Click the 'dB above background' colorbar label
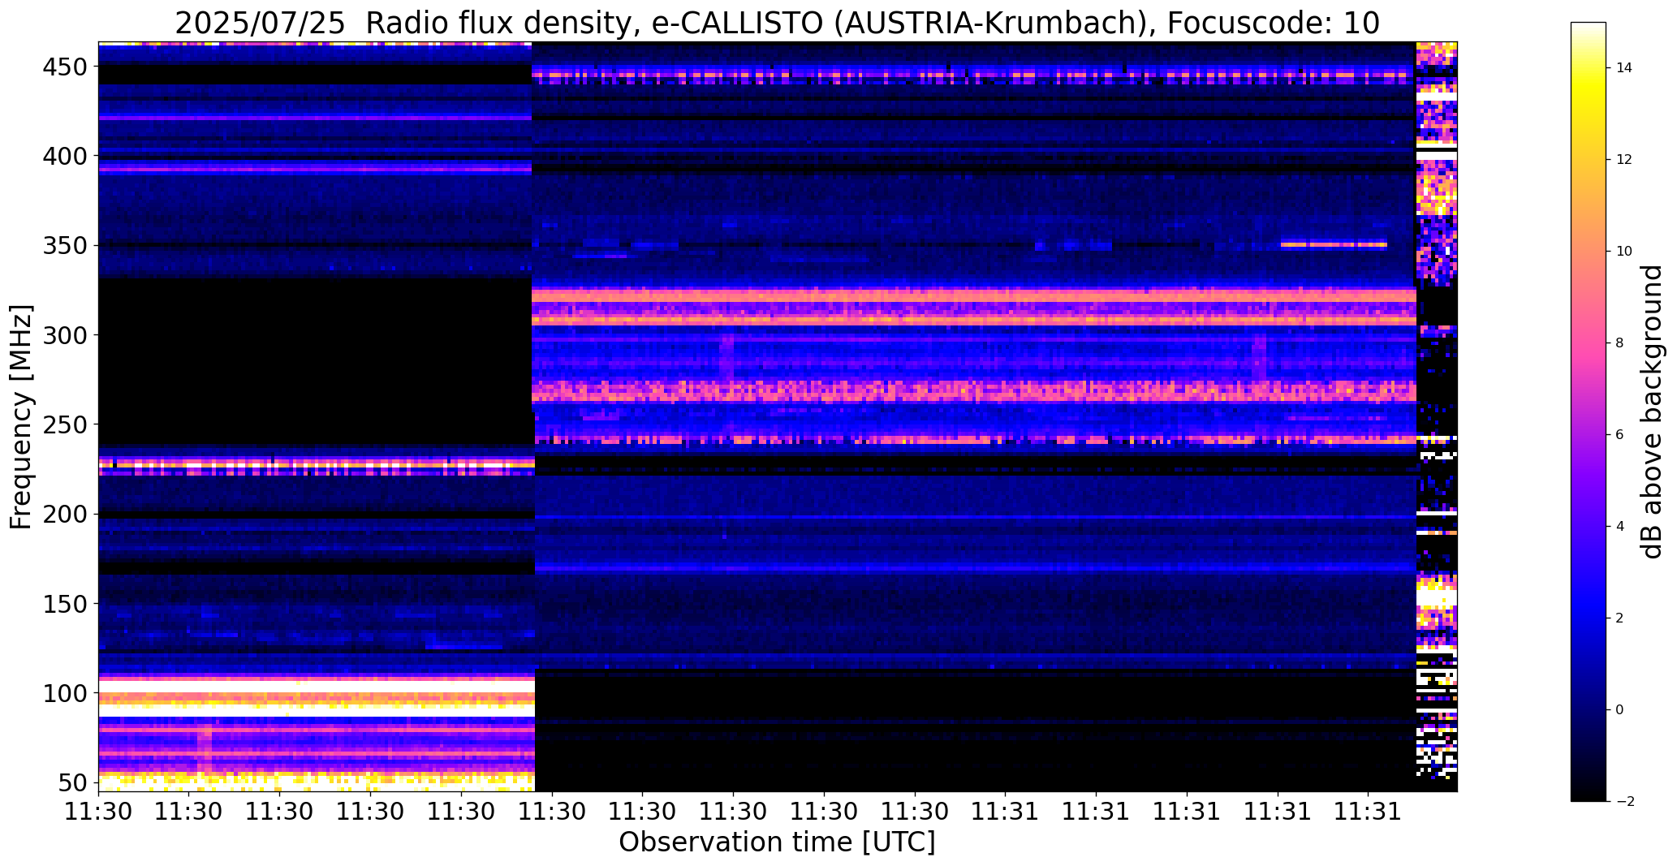1677x866 pixels. tap(1651, 411)
